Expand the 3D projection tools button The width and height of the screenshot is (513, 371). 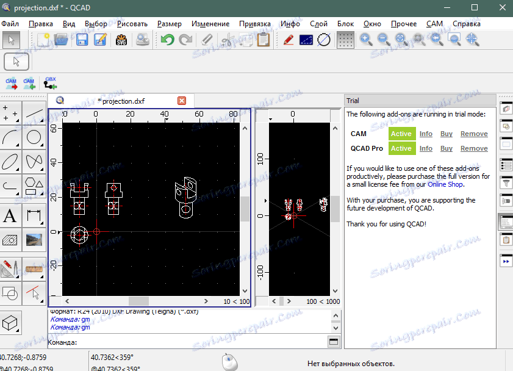coord(11,321)
